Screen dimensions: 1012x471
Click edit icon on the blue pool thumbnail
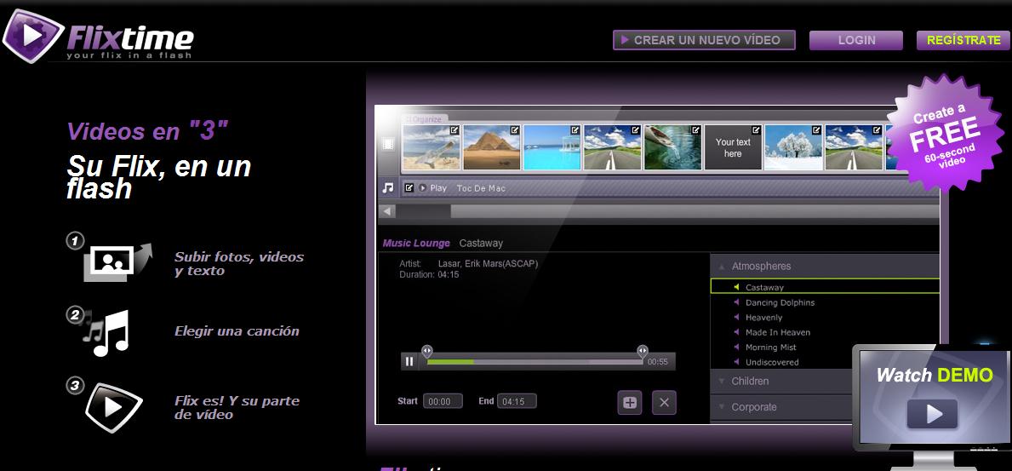tap(575, 129)
